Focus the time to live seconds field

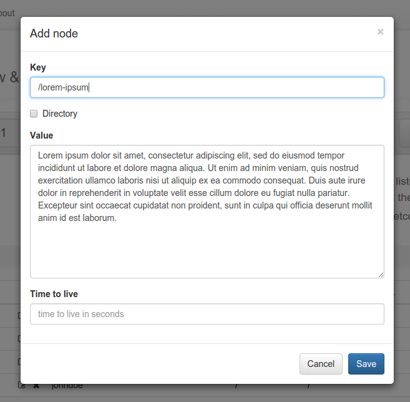(x=207, y=314)
